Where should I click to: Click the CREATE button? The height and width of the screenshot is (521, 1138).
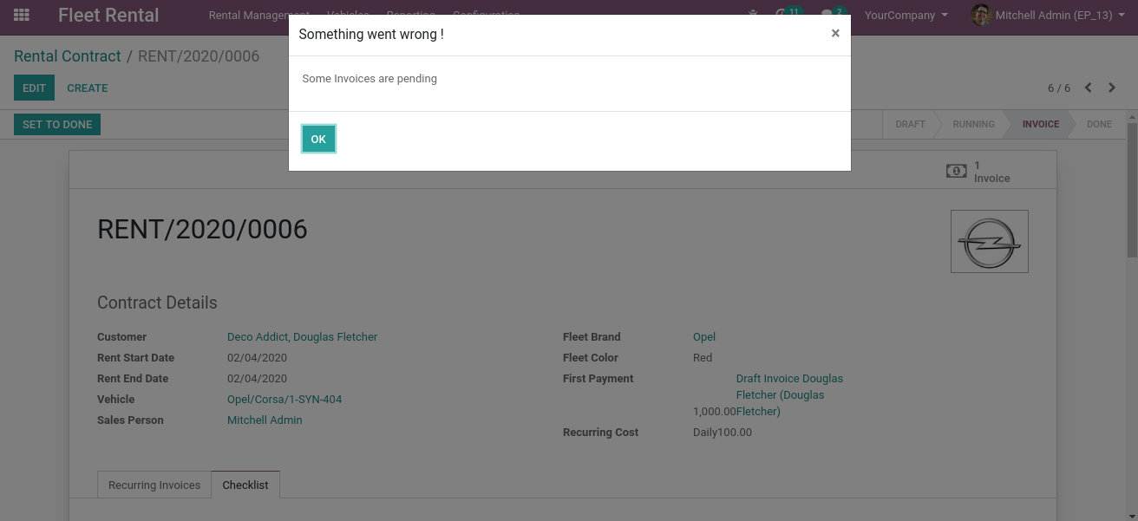pos(88,88)
